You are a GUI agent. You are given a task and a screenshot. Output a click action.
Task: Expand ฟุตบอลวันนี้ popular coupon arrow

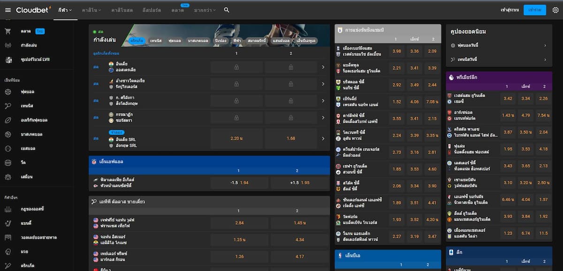[545, 45]
